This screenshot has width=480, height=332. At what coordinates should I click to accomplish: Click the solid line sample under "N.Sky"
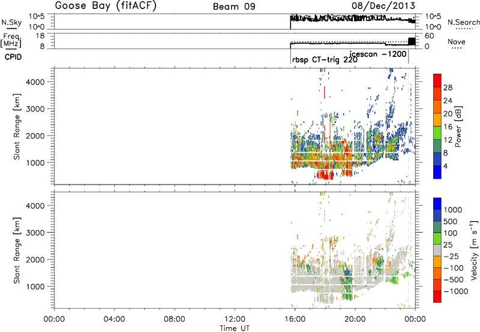click(x=11, y=28)
